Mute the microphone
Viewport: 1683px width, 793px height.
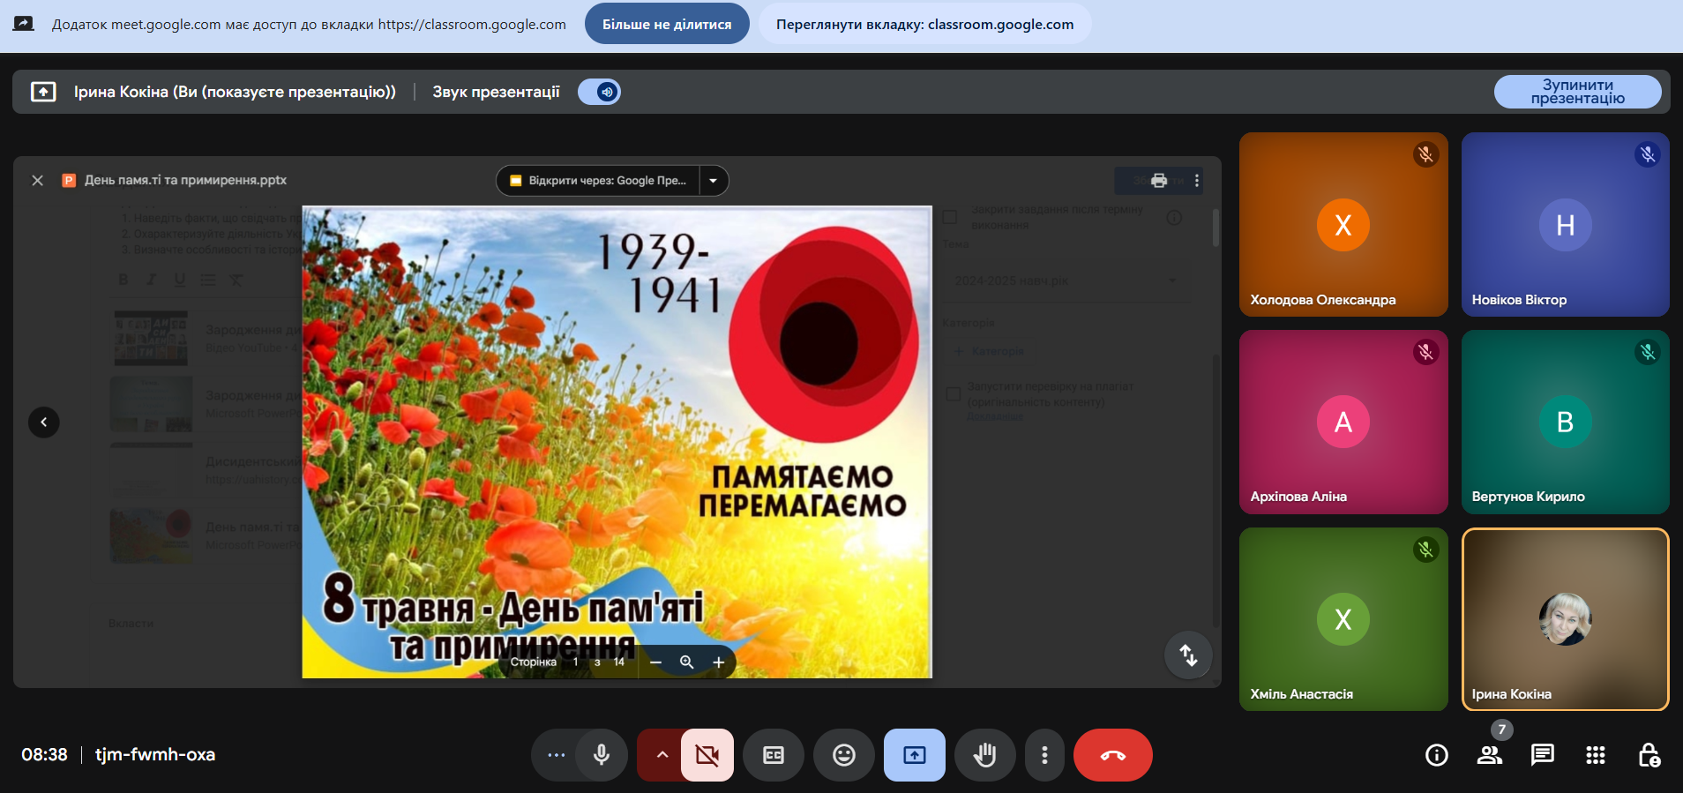[x=602, y=755]
